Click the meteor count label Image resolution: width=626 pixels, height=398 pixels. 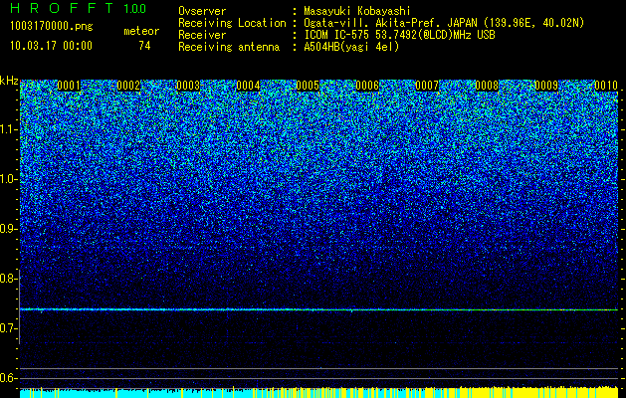click(141, 31)
